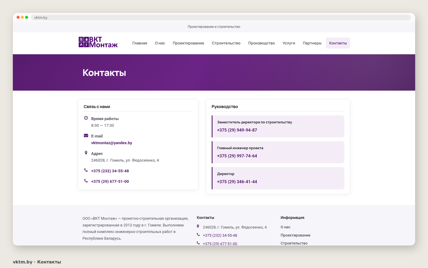Click the Заместитель директора по строительству label
The height and width of the screenshot is (268, 428).
click(254, 122)
